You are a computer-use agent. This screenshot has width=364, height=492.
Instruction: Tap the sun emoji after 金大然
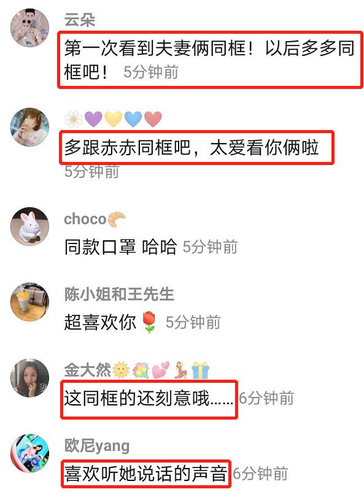pyautogui.click(x=121, y=370)
